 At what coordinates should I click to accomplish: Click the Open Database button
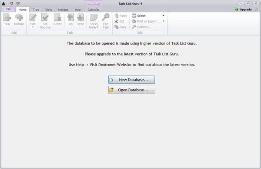(132, 90)
